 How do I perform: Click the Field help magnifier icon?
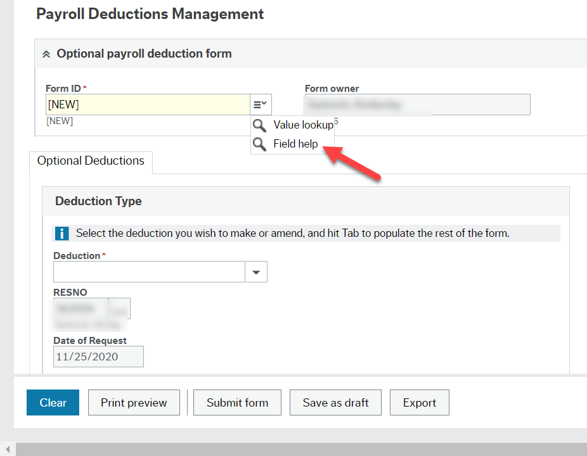[x=259, y=144]
